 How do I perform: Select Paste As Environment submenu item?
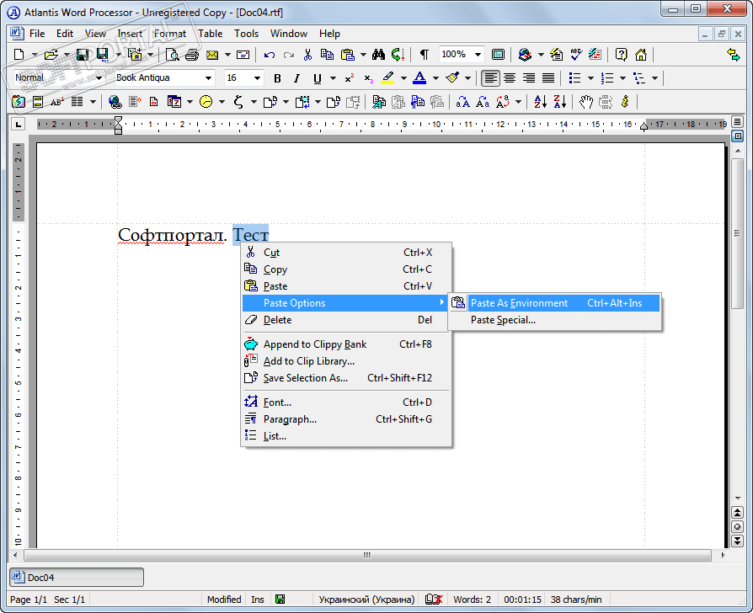554,303
